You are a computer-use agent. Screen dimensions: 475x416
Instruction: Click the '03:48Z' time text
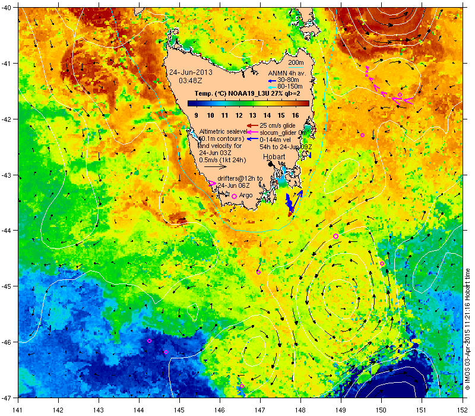coord(190,81)
